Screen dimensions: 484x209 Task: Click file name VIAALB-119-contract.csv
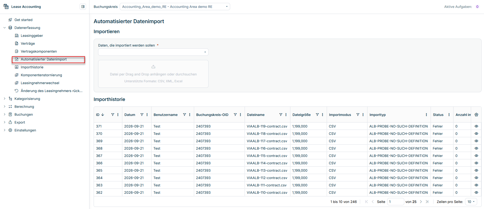click(x=267, y=126)
